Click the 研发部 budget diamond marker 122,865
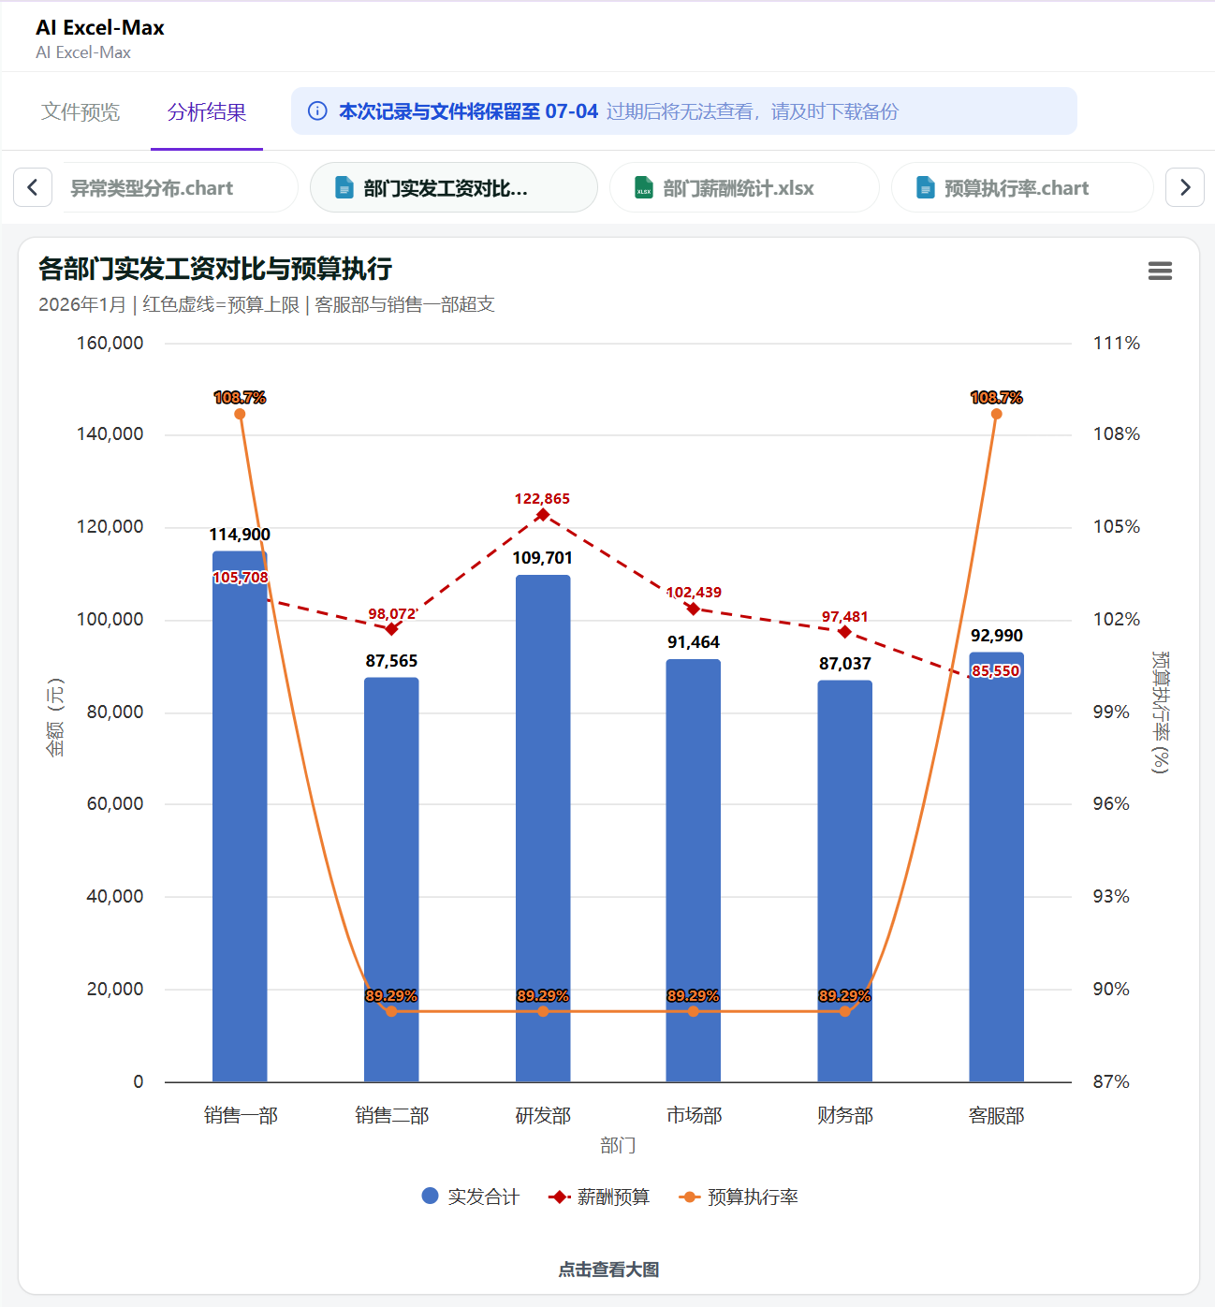The width and height of the screenshot is (1215, 1307). pos(543,515)
